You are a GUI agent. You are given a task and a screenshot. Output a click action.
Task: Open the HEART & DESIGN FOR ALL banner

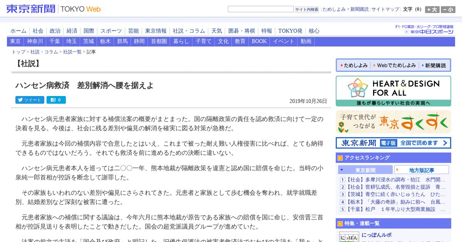(393, 91)
